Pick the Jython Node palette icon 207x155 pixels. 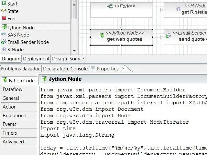coord(4,27)
